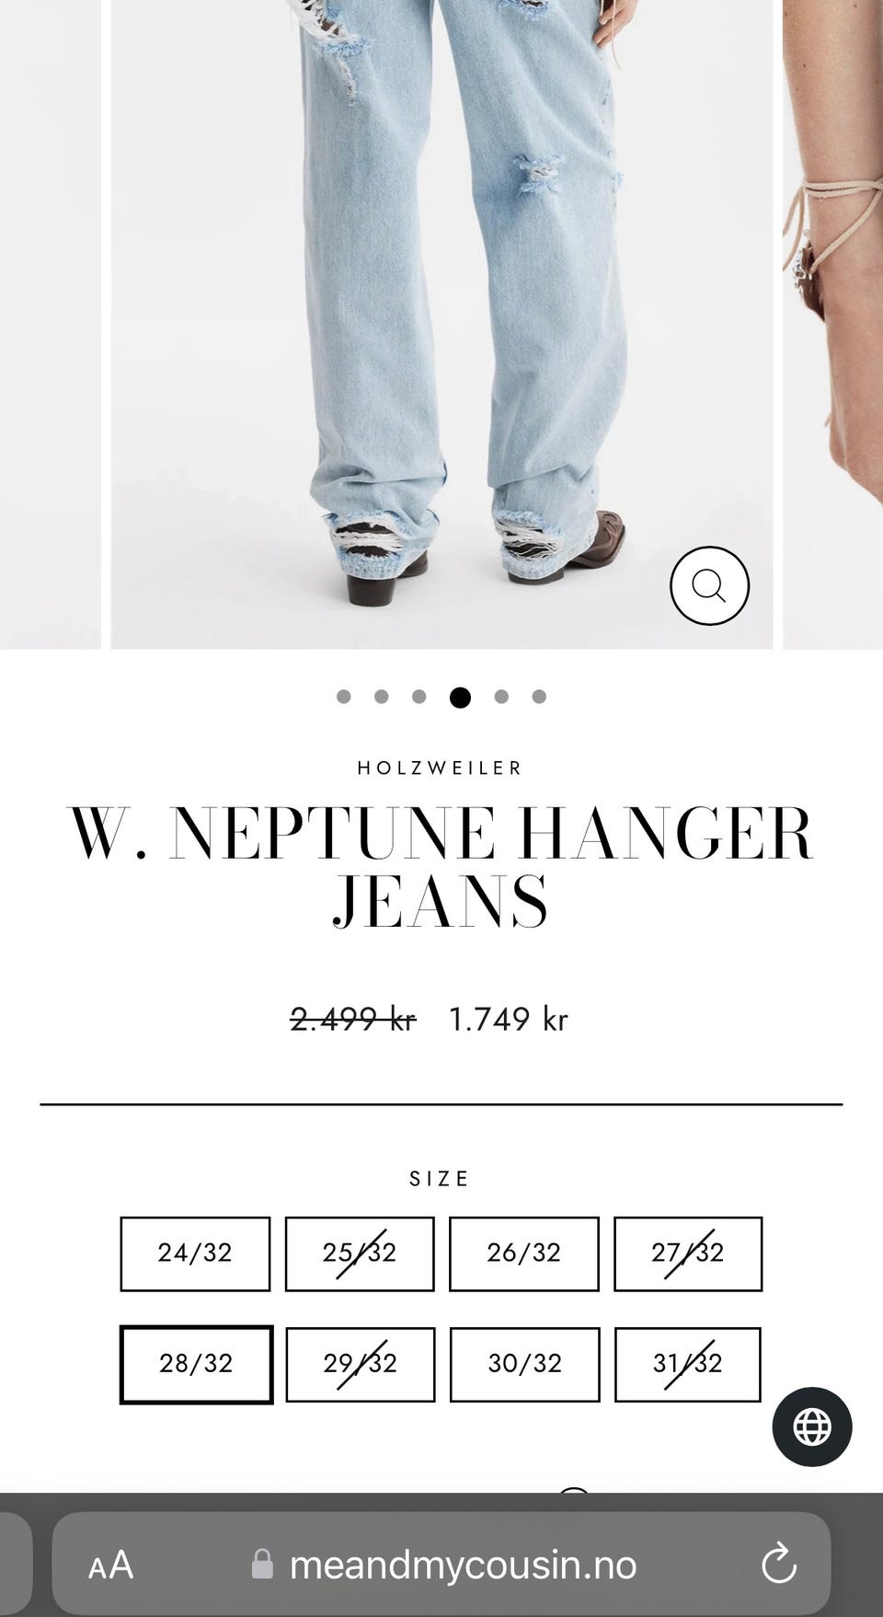Screen dimensions: 883x1617
Task: Tap the main jeans product photo
Action: point(441,324)
